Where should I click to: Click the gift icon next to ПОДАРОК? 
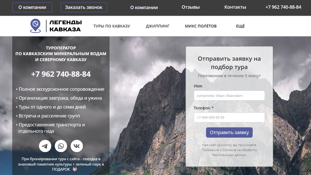coord(75,169)
